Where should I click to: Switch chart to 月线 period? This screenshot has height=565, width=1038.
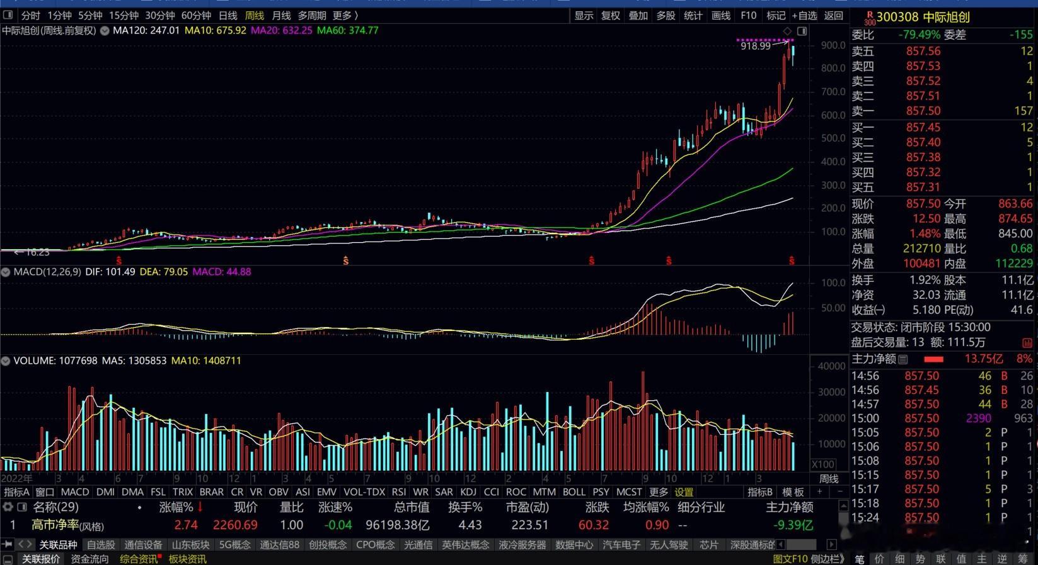(281, 16)
